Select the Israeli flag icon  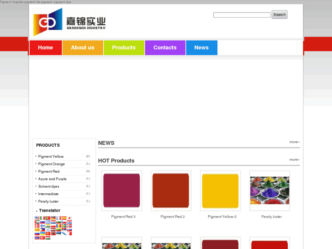(x=48, y=230)
